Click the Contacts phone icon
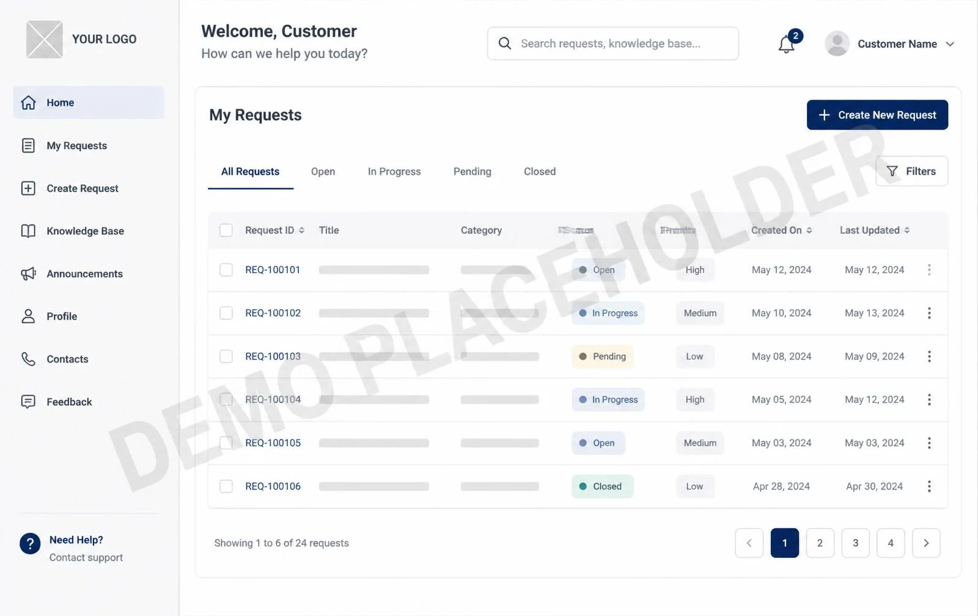The image size is (978, 616). [28, 359]
